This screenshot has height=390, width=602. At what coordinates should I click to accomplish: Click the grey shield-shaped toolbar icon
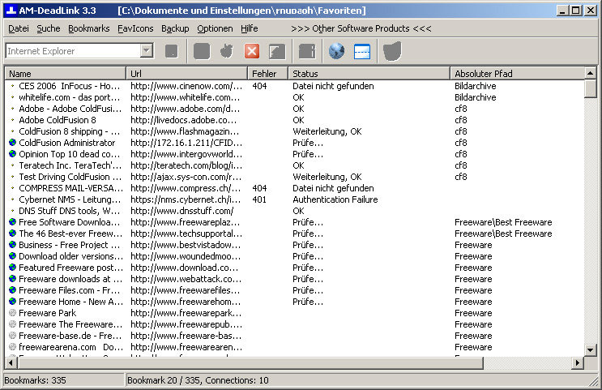(x=392, y=51)
